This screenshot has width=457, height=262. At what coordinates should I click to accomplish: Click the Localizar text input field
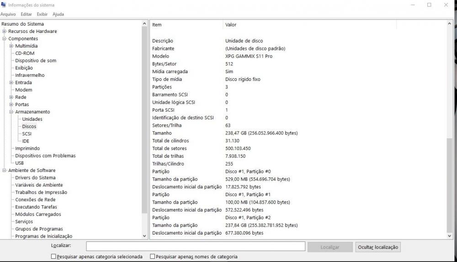click(196, 246)
